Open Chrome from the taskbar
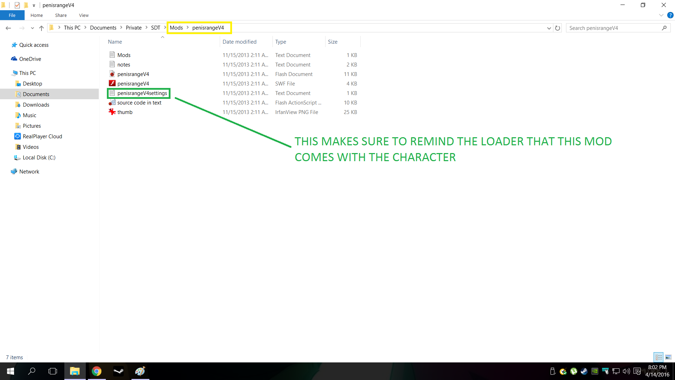The image size is (675, 380). (96, 371)
